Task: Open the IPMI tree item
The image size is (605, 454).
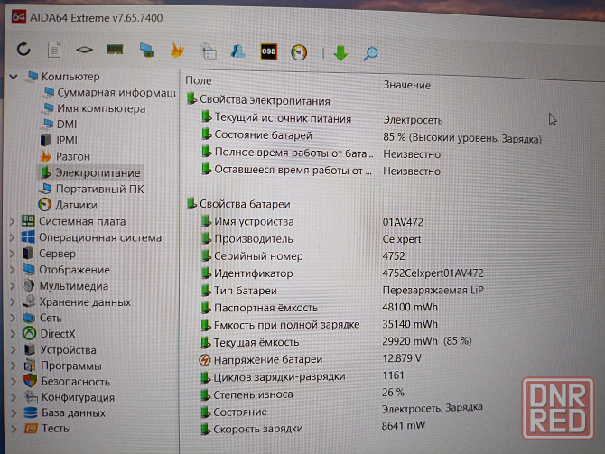Action: click(x=59, y=140)
